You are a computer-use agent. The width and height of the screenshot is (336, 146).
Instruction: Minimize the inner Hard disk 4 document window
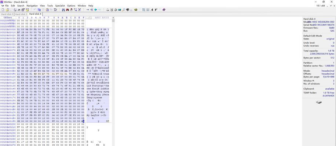(x=328, y=5)
